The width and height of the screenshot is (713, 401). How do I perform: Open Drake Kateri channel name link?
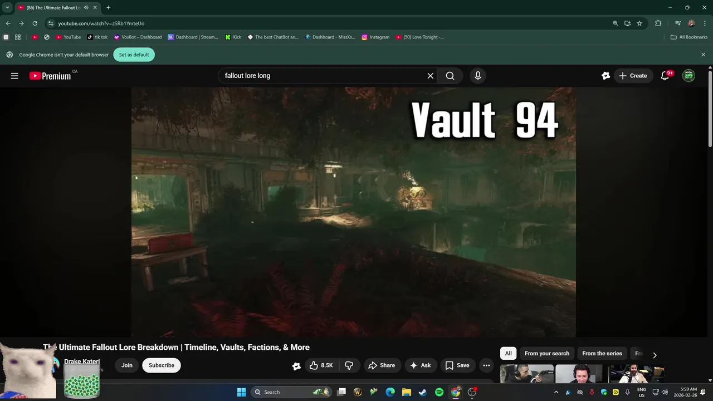point(82,361)
